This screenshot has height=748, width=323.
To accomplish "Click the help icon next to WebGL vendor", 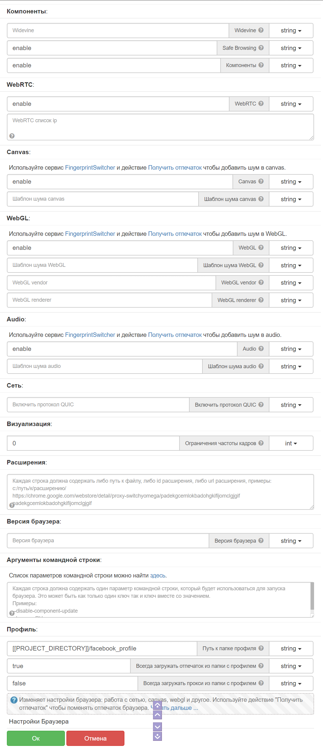I will (261, 282).
